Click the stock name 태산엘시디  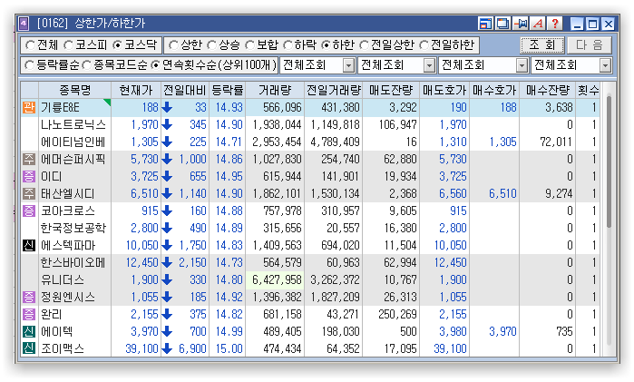(67, 193)
